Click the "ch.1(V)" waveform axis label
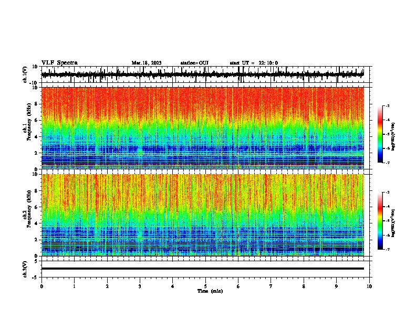This screenshot has width=416, height=321. pyautogui.click(x=25, y=74)
